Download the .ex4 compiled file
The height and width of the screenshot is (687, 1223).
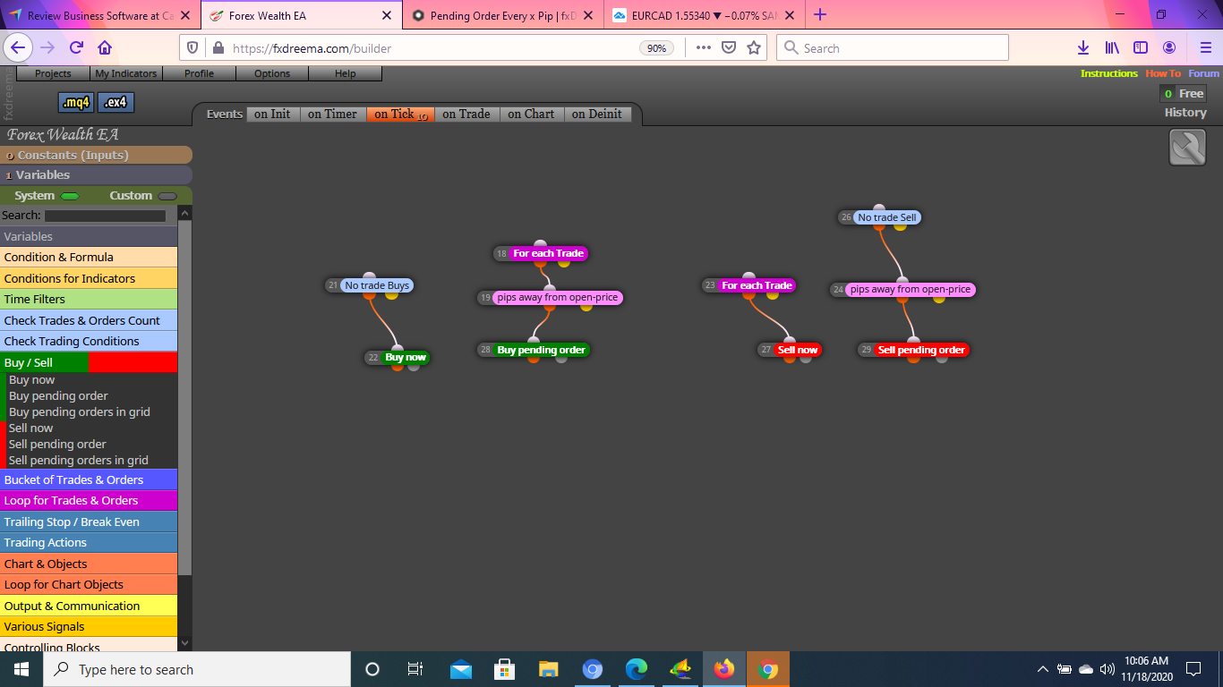tap(115, 103)
